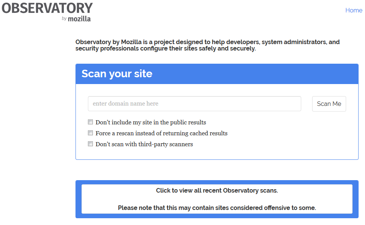The image size is (365, 225).
Task: Click the 'Scan your site' heading
Action: click(x=117, y=74)
